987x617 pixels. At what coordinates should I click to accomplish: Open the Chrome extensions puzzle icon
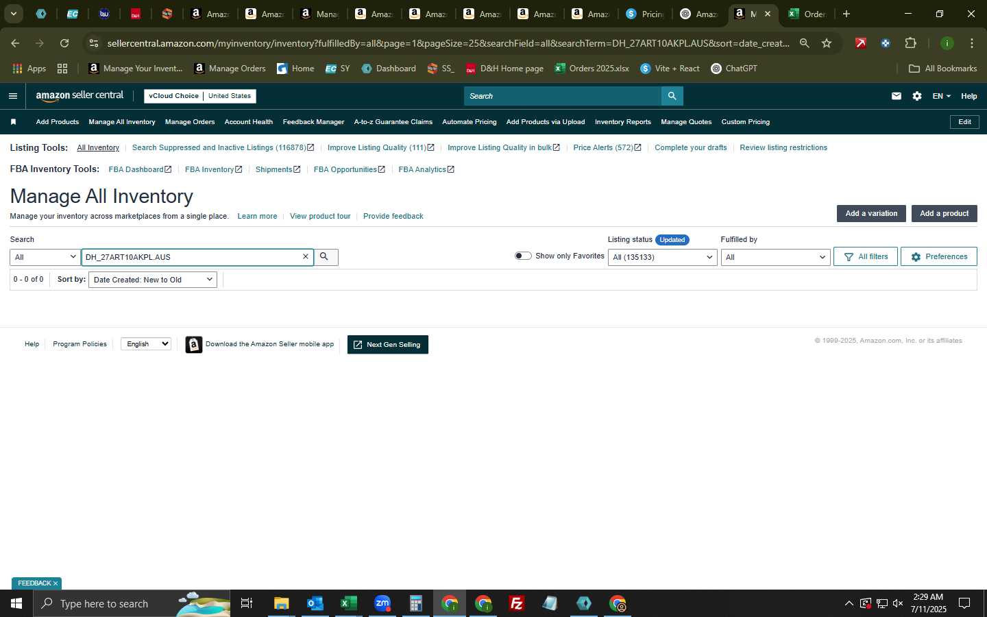click(910, 43)
